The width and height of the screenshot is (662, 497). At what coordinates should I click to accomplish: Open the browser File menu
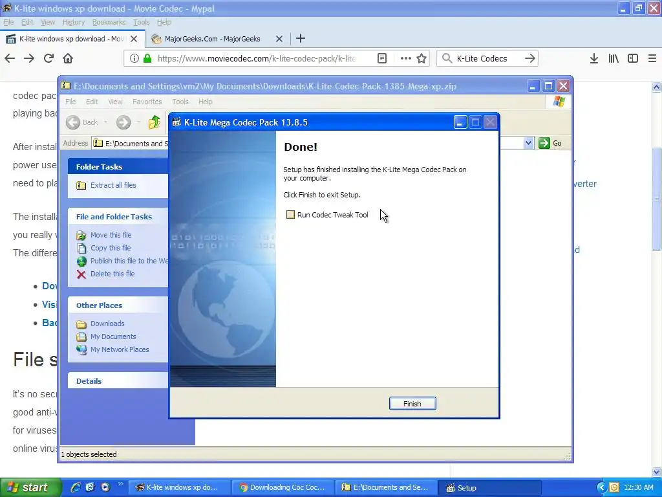(8, 22)
